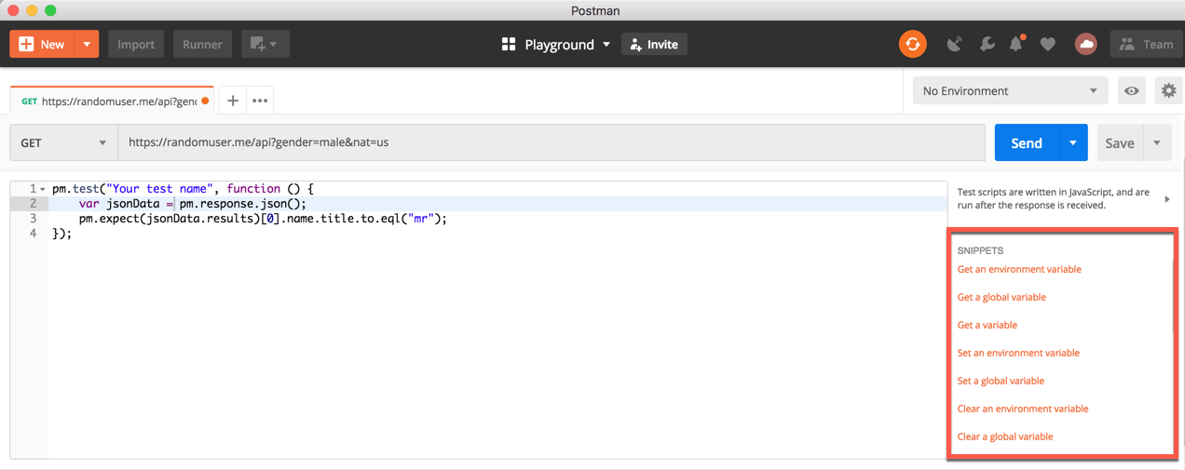
Task: Click line 3 pm.expect code in editor
Action: click(x=263, y=219)
